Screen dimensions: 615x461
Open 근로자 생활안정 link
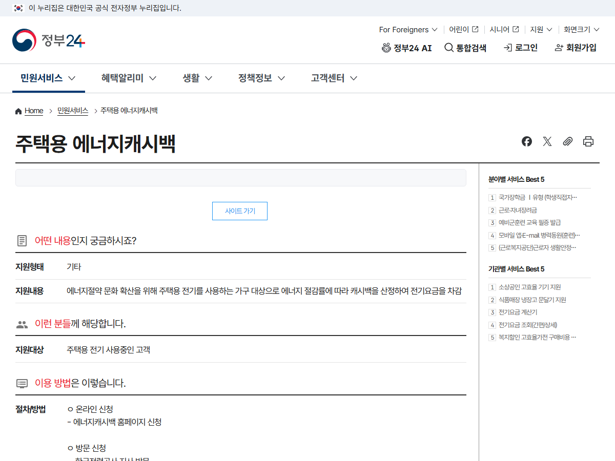[538, 247]
